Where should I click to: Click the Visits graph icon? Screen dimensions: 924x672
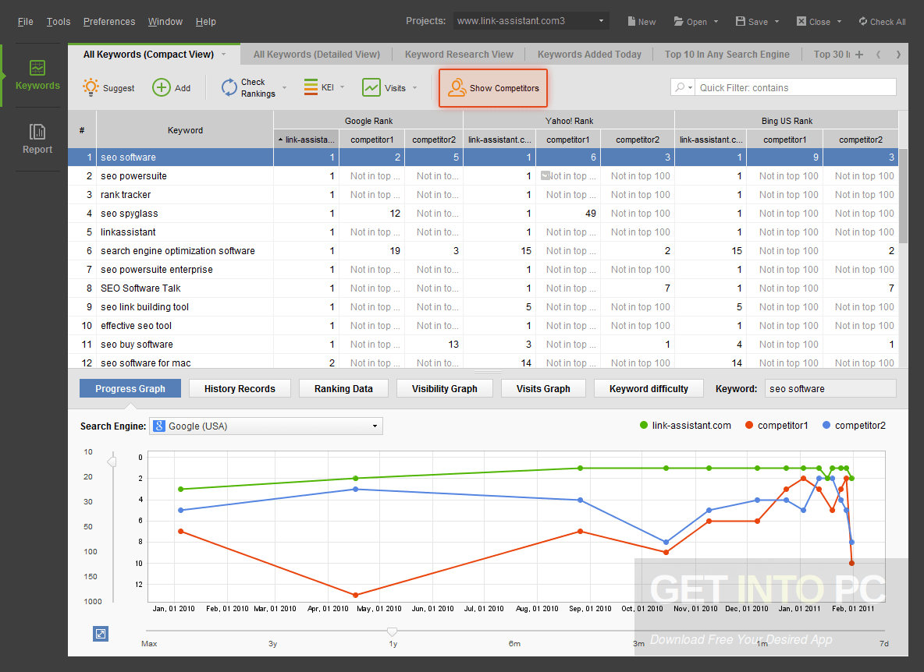tap(371, 87)
